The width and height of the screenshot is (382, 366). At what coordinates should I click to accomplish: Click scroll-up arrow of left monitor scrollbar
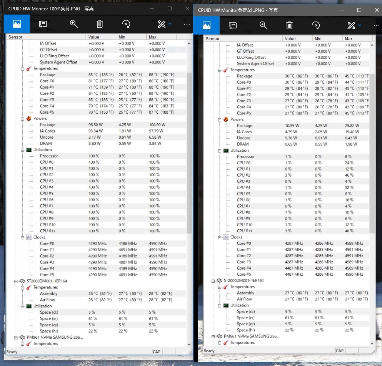coord(189,43)
